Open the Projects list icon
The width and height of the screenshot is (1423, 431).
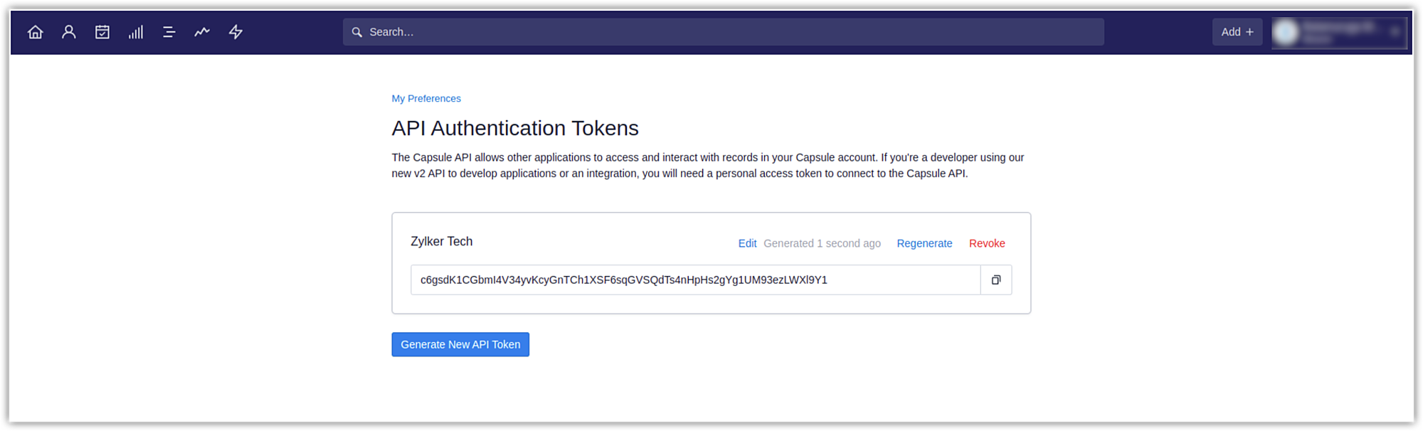pos(169,32)
